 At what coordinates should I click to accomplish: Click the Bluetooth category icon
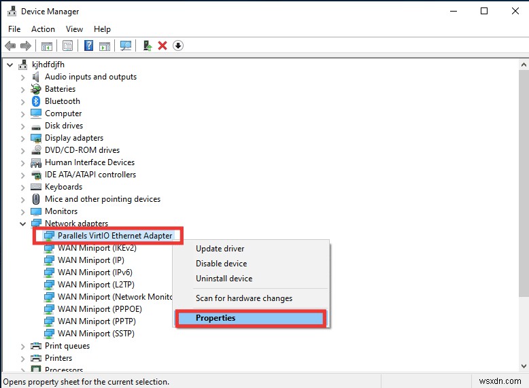click(x=36, y=101)
